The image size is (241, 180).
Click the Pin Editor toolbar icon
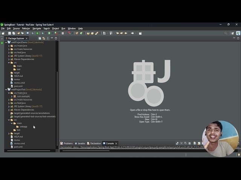[140, 33]
